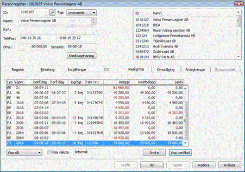Viewport: 245px width, 172px height.
Task: Click the down arrow of the Namn spinner
Action: coord(93,23)
